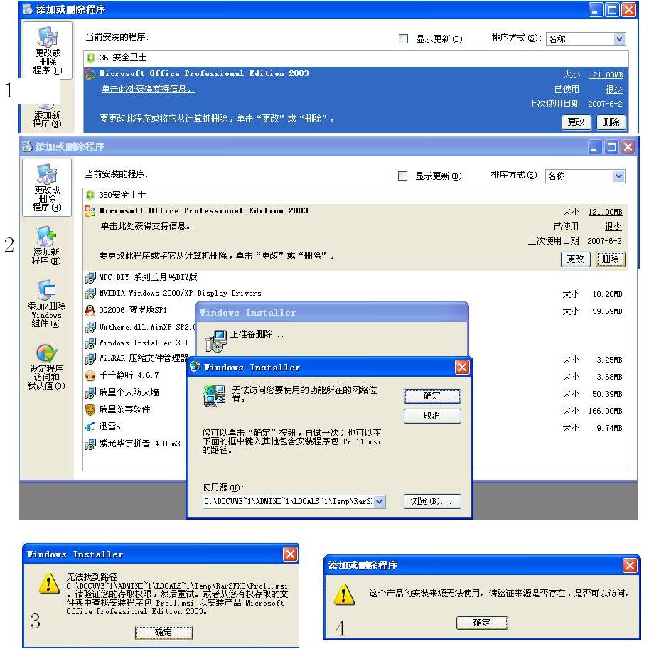Click 确定 in 无法找到路径 dialog
This screenshot has width=649, height=649.
tap(163, 633)
